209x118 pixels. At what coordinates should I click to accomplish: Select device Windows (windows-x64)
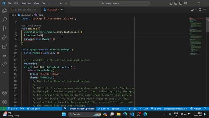(x=176, y=108)
